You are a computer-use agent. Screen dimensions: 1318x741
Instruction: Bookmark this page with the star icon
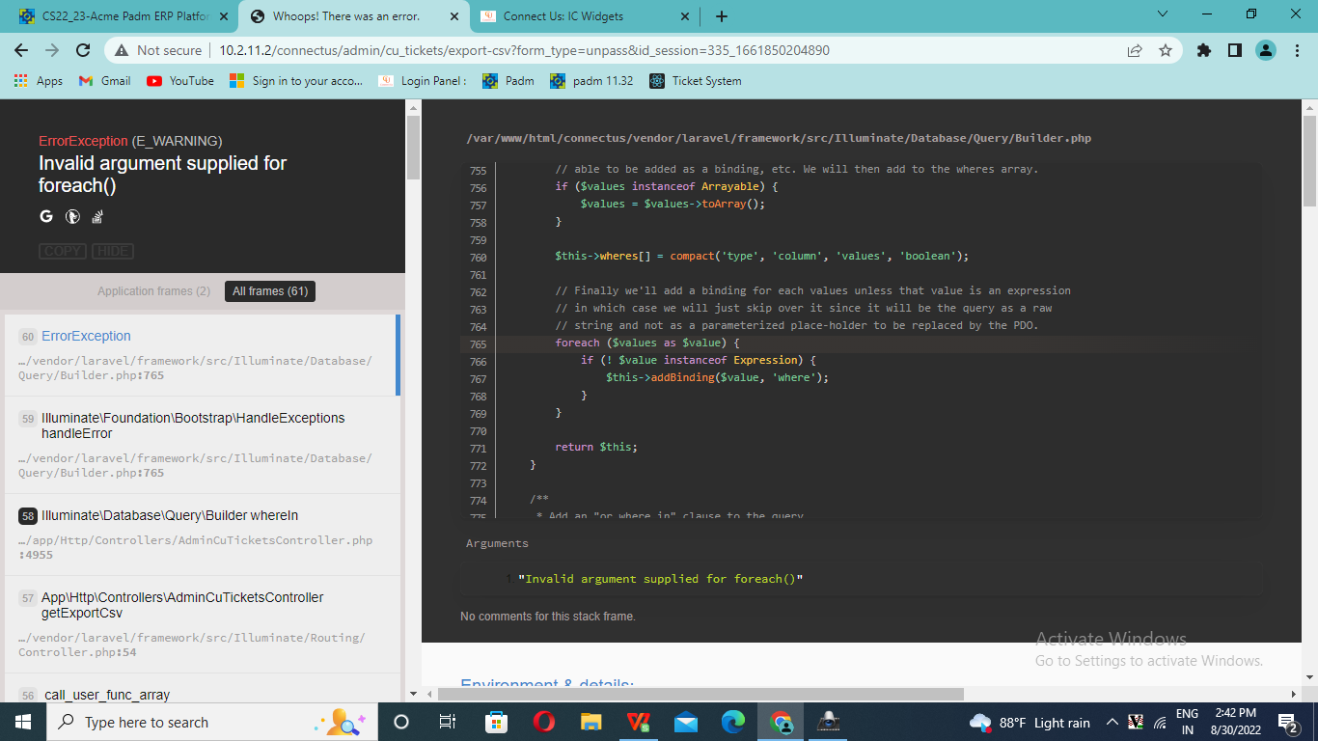coord(1165,50)
